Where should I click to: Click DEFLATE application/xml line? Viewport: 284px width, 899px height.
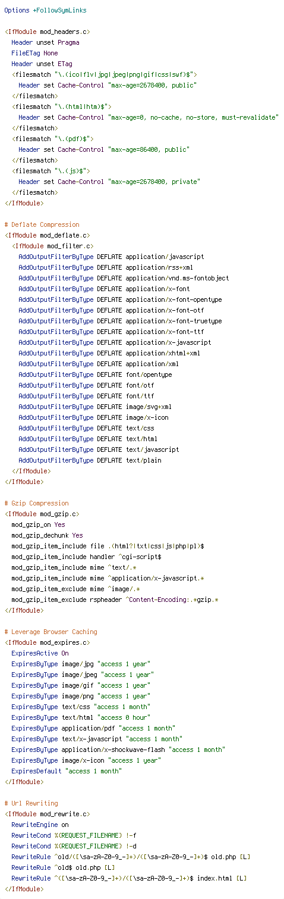[99, 364]
